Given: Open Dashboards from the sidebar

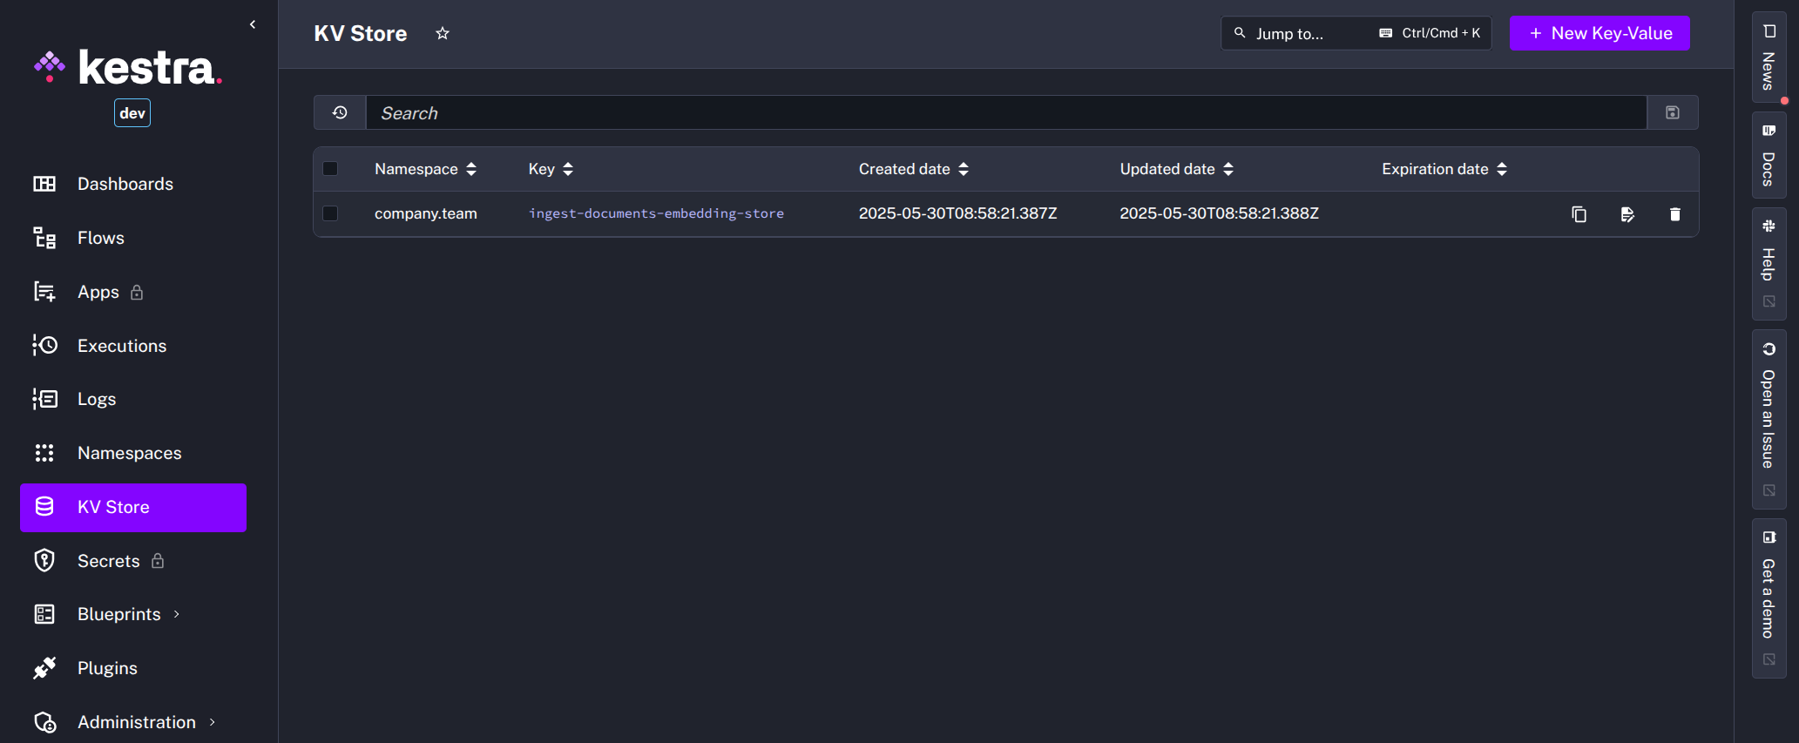Looking at the screenshot, I should coord(133,184).
